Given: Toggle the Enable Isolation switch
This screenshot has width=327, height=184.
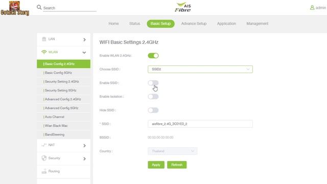Looking at the screenshot, I should pyautogui.click(x=153, y=97).
